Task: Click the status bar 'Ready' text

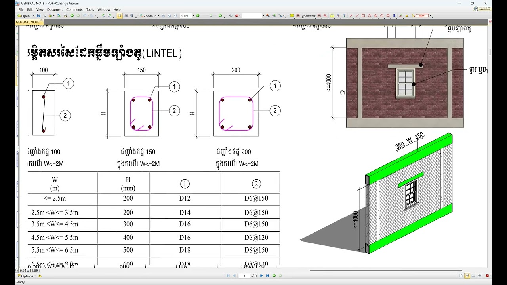Action: tap(20, 282)
